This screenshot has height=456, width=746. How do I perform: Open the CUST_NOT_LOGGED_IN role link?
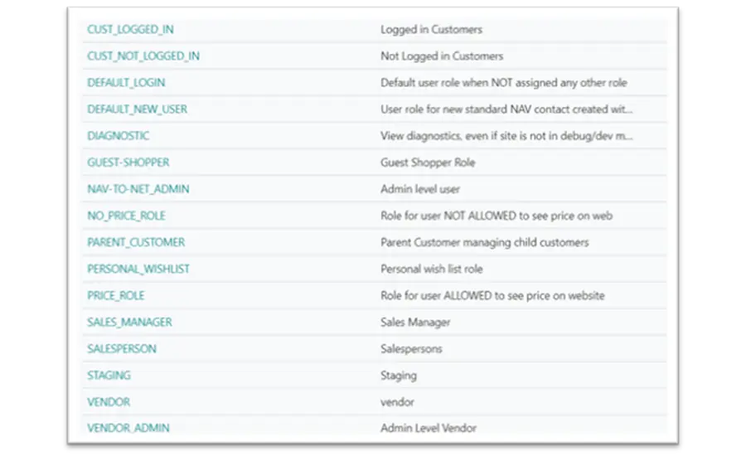coord(143,56)
